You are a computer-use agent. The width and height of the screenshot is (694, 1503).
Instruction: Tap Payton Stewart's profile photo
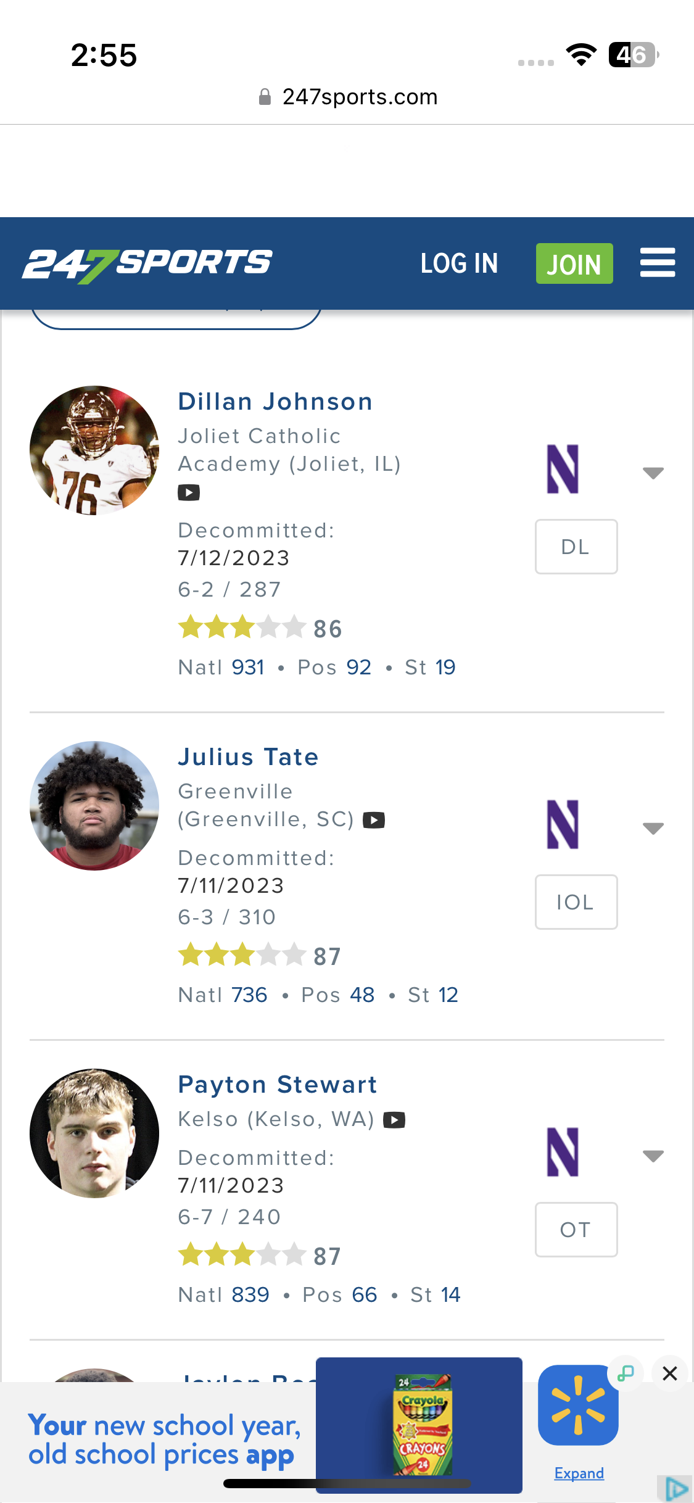tap(94, 1133)
